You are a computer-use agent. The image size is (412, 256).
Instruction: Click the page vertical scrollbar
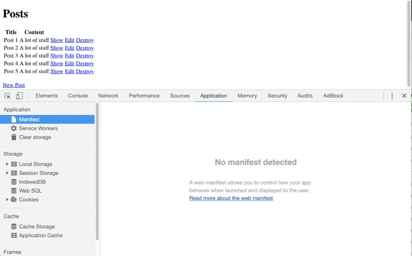tap(409, 43)
